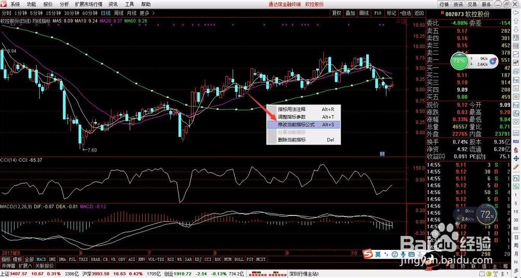The height and width of the screenshot is (278, 521).
Task: Open the line chart icon in right toolbar
Action: pyautogui.click(x=516, y=54)
